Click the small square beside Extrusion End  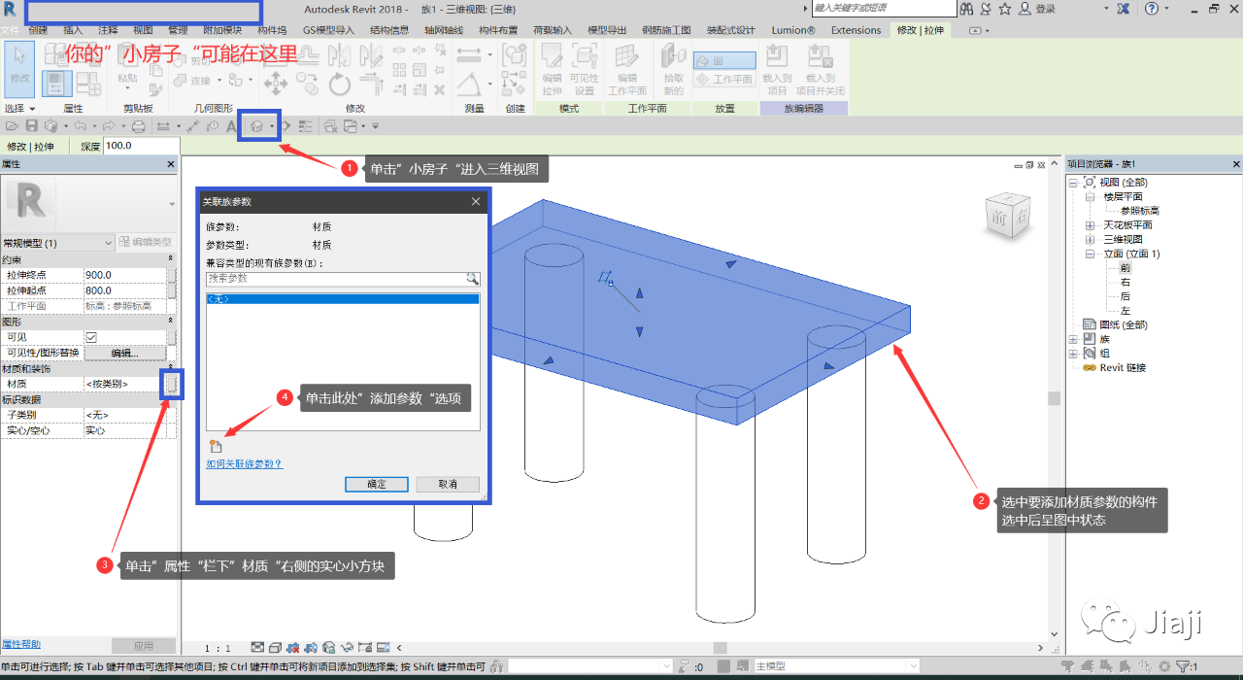point(172,275)
